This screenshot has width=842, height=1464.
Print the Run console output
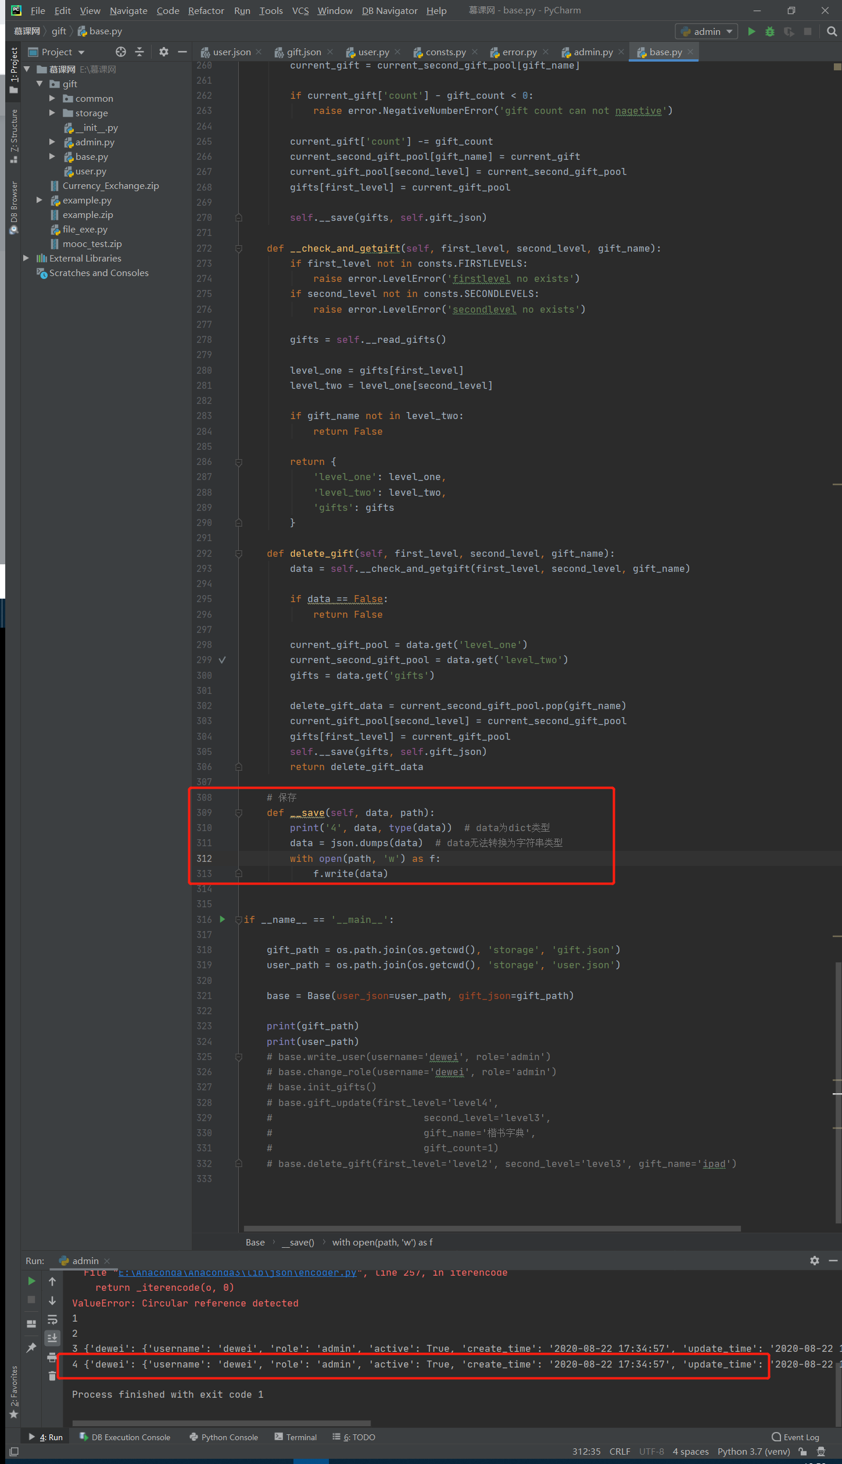pyautogui.click(x=52, y=1357)
